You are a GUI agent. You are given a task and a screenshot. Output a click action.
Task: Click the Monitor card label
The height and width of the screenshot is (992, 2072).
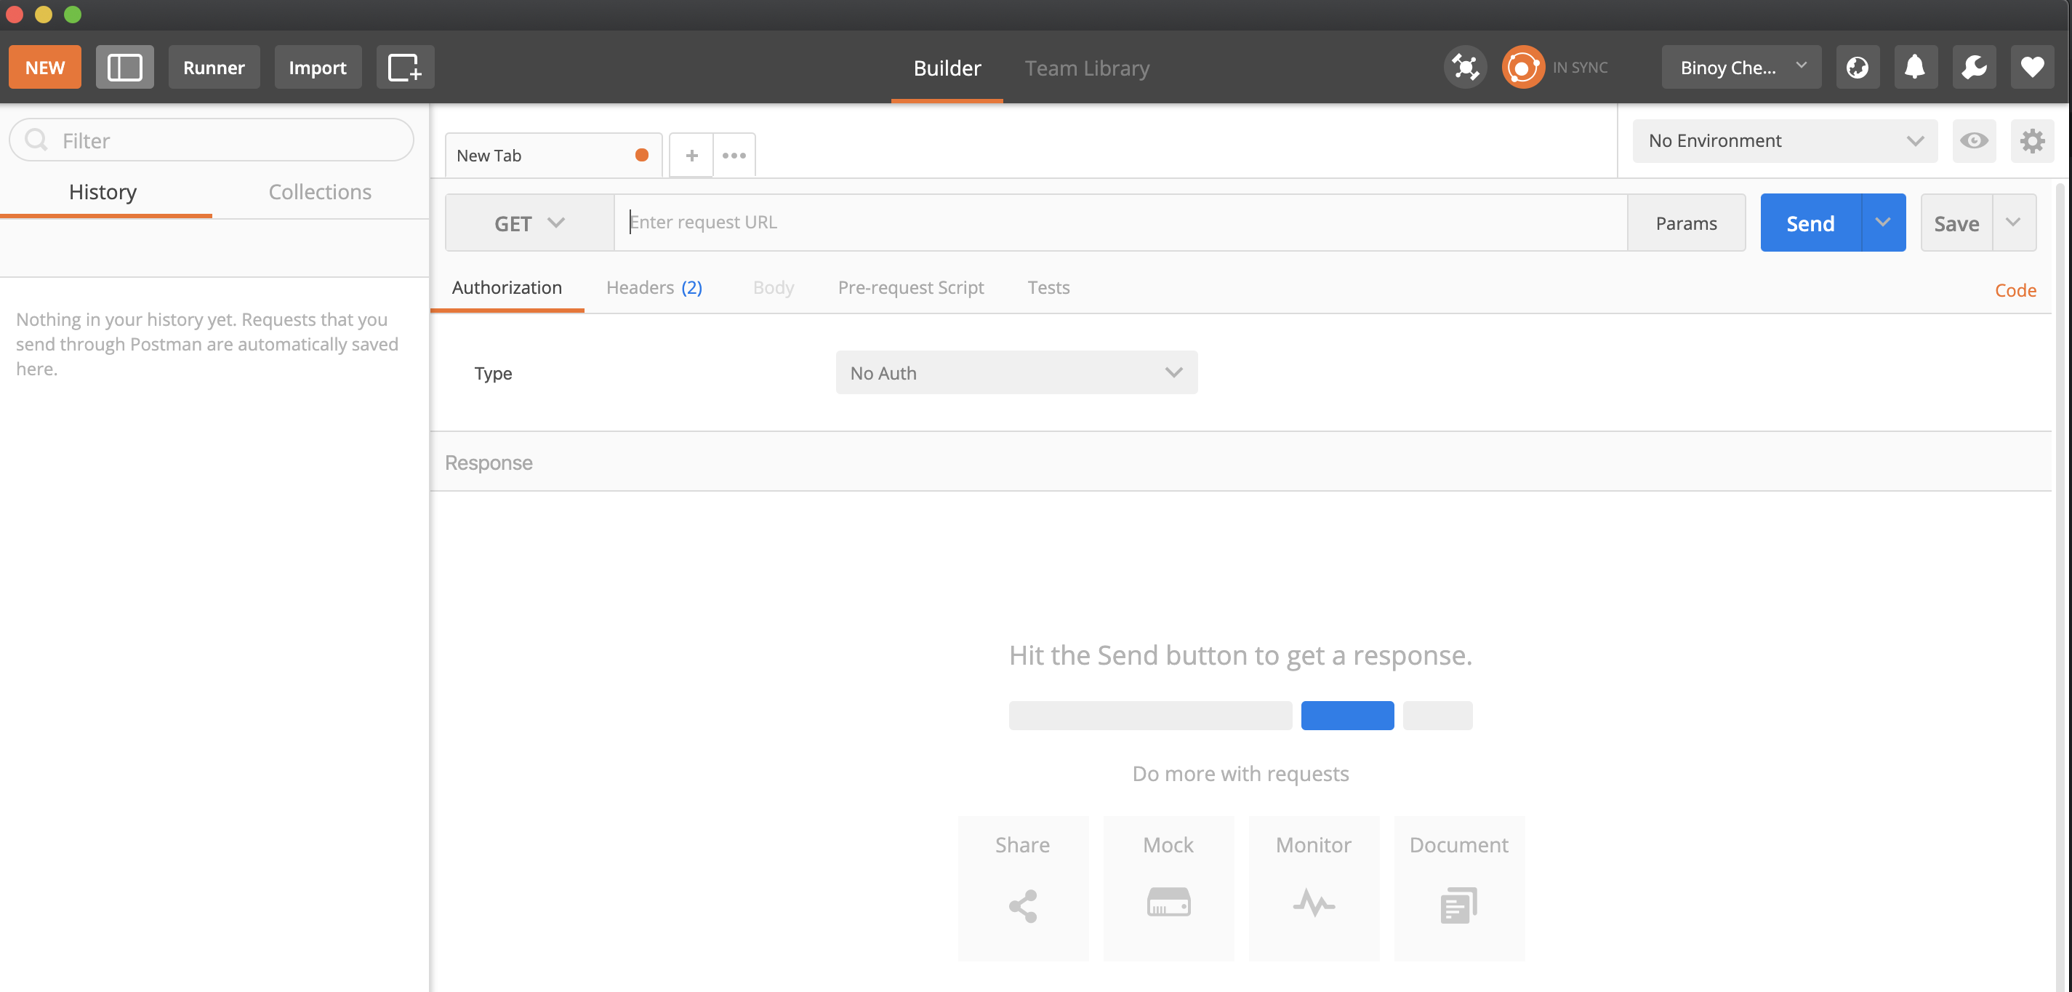point(1314,845)
